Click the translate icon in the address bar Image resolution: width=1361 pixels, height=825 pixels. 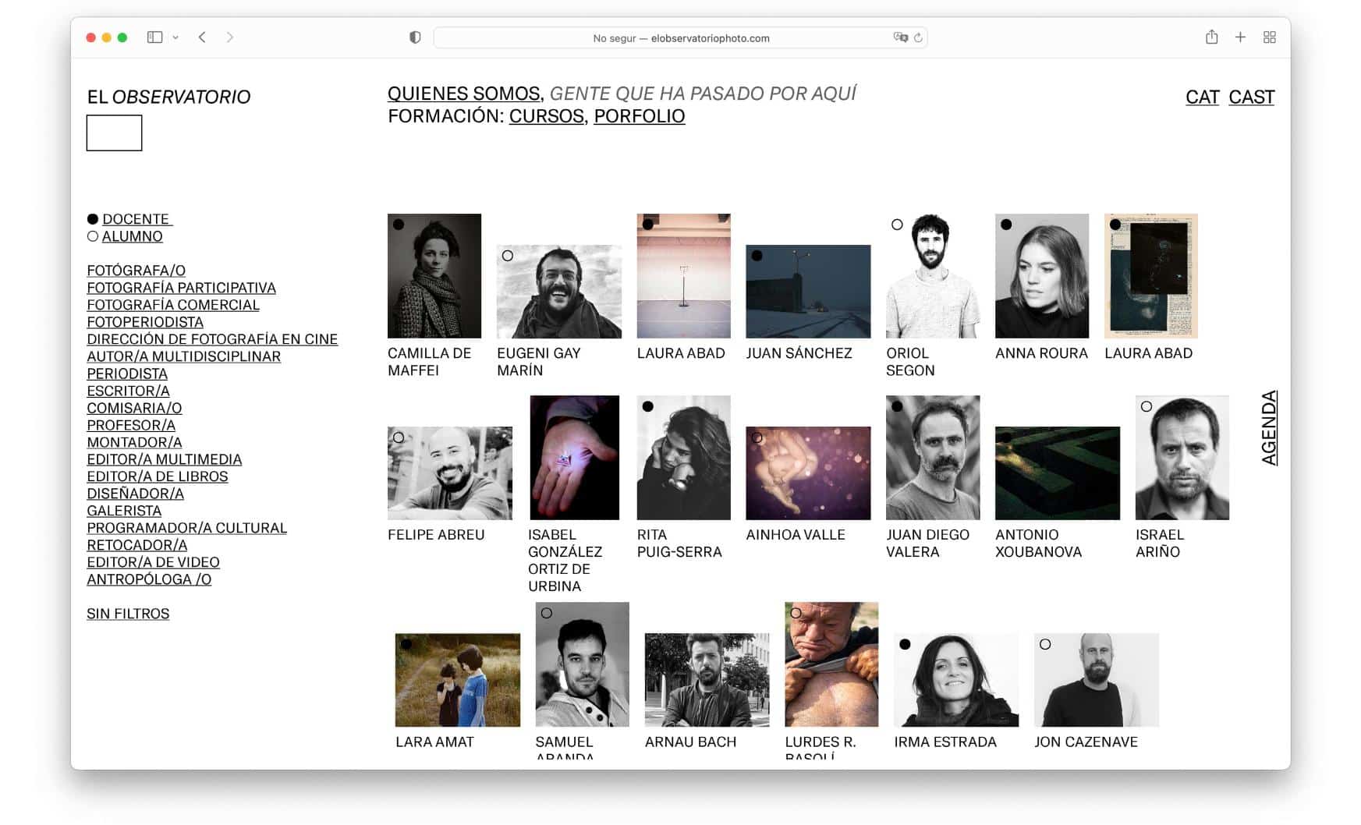[901, 37]
